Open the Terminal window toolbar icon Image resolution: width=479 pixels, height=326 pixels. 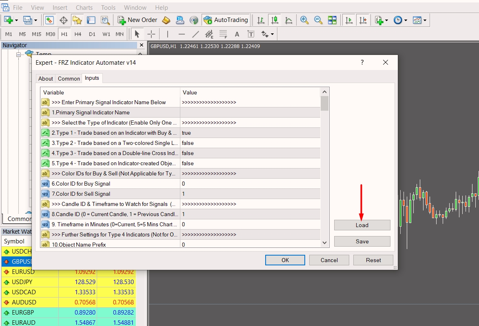(91, 20)
